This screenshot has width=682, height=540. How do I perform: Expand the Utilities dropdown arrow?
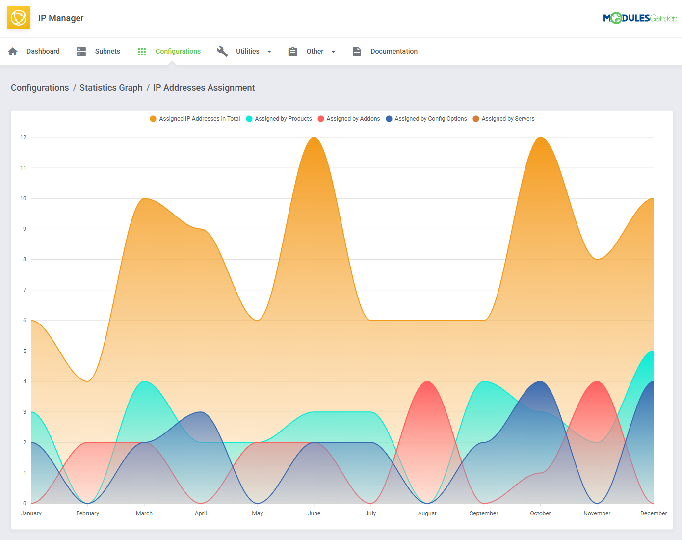click(269, 52)
